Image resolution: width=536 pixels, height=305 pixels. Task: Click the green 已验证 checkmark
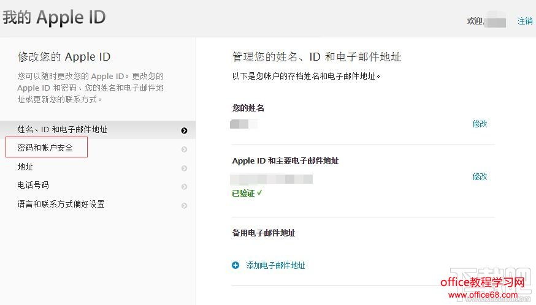pos(260,193)
